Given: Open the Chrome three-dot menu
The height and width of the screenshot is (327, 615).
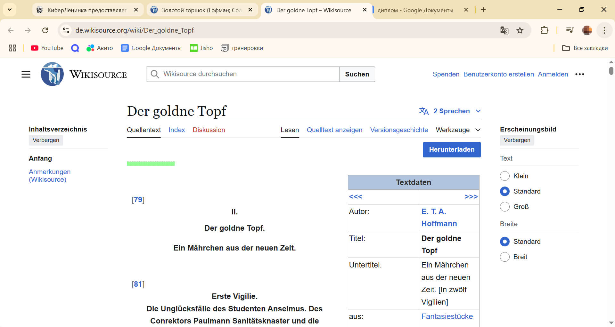Looking at the screenshot, I should (x=604, y=30).
